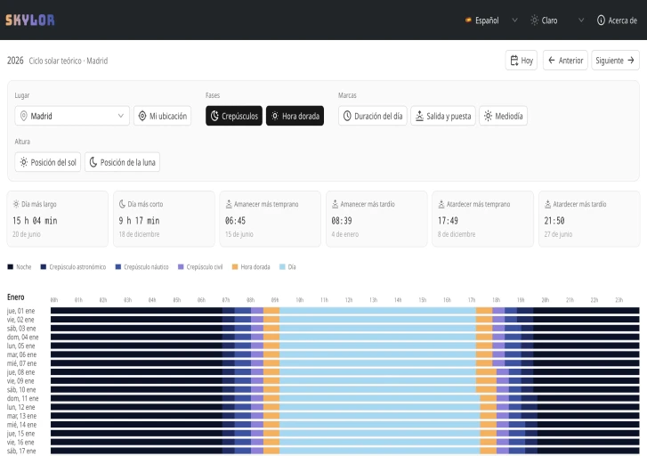Select the Día más corto card

point(164,219)
